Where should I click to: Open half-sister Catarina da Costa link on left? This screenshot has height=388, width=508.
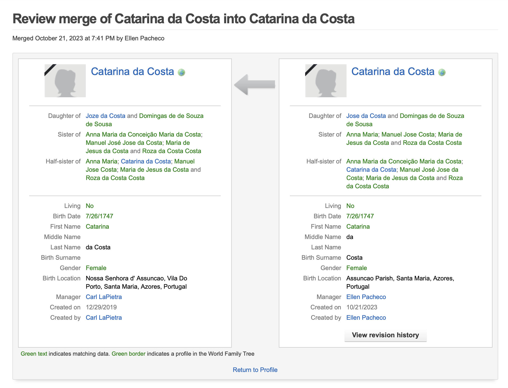click(146, 161)
